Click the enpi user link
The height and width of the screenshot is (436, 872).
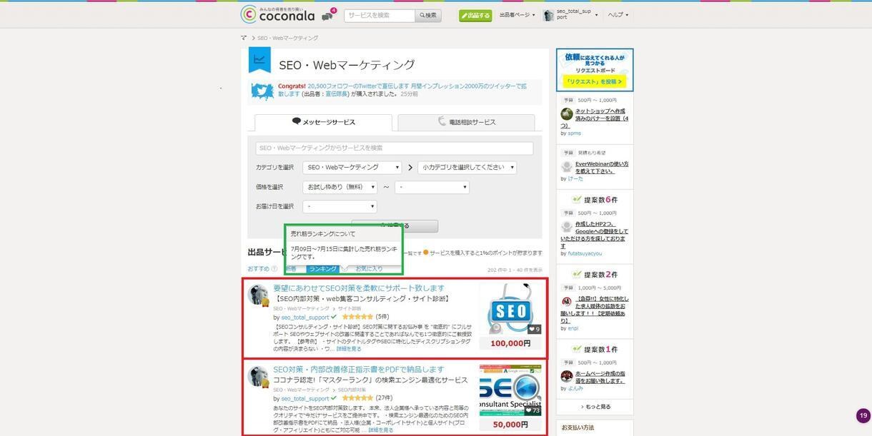(x=573, y=328)
